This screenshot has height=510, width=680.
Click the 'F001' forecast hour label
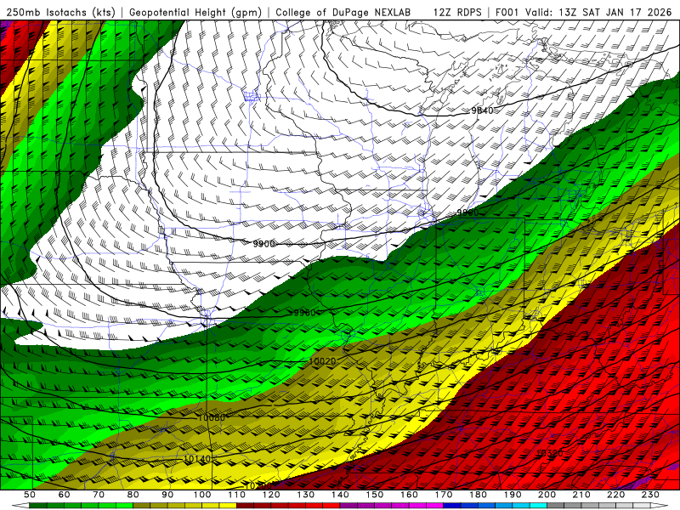point(507,12)
